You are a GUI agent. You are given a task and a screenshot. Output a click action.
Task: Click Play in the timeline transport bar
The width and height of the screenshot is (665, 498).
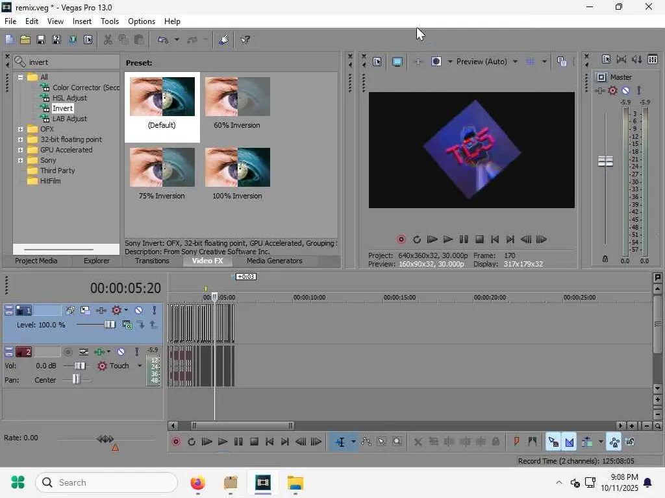tap(222, 442)
